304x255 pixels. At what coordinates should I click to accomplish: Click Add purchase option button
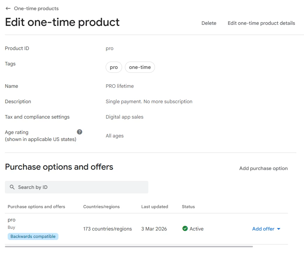click(263, 168)
